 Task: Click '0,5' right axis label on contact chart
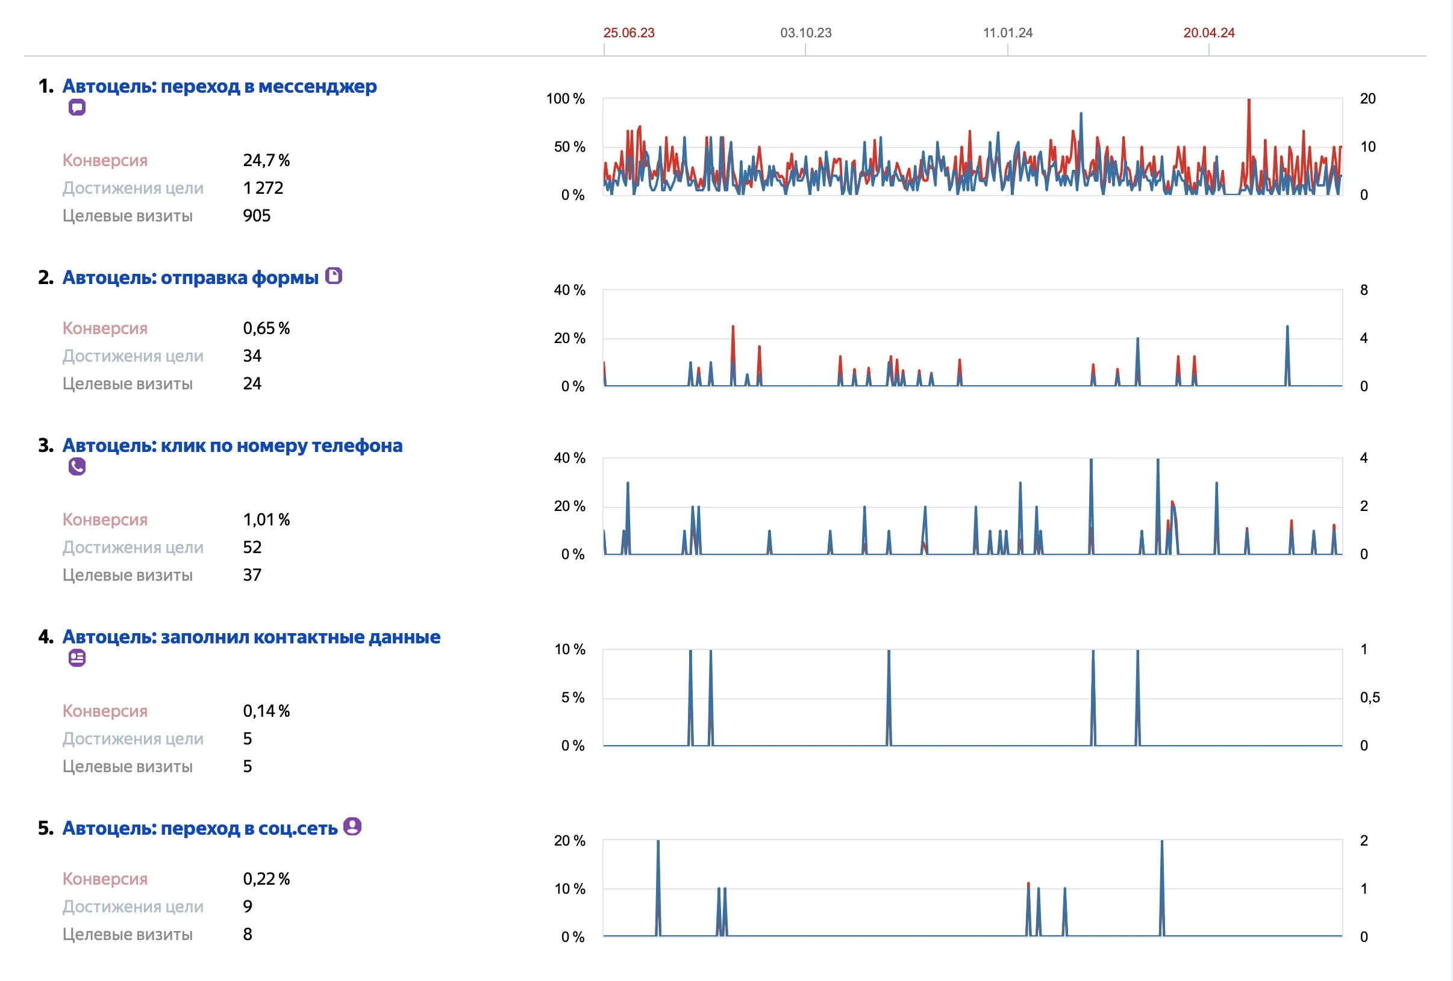coord(1370,698)
